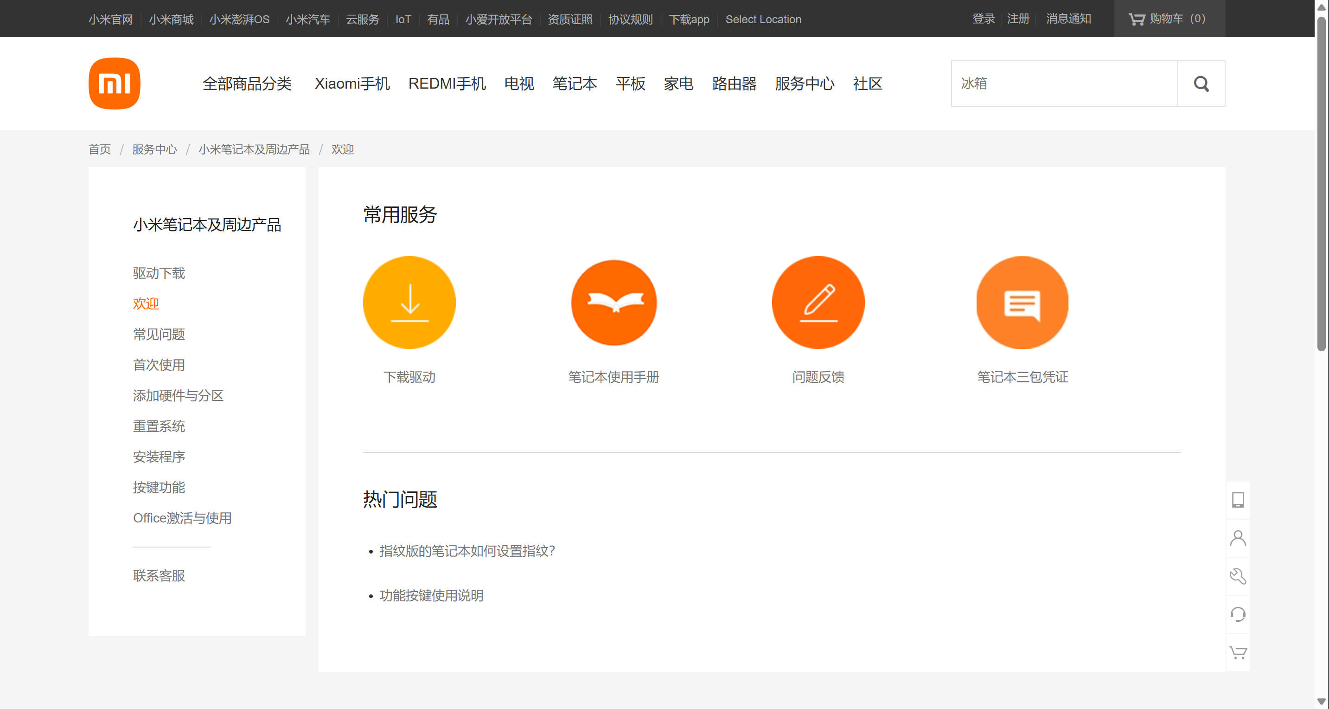Click the shopping cart icon in top bar
The image size is (1329, 709).
tap(1136, 19)
